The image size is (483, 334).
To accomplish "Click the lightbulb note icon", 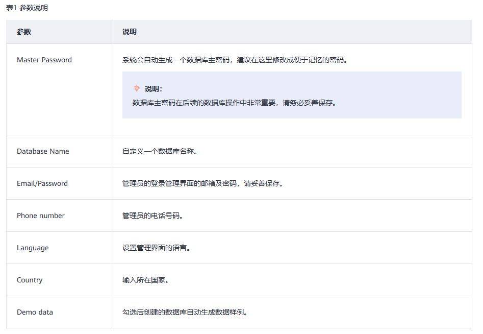I will 136,88.
